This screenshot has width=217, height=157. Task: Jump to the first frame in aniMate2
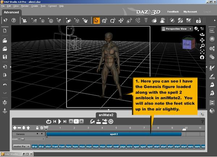55,122
